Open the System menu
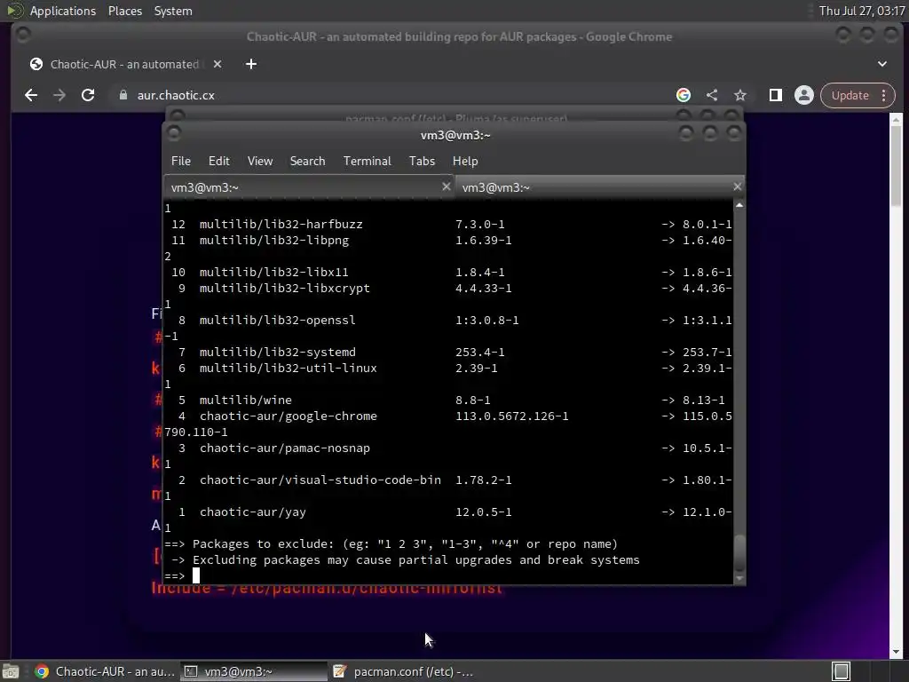 tap(173, 11)
